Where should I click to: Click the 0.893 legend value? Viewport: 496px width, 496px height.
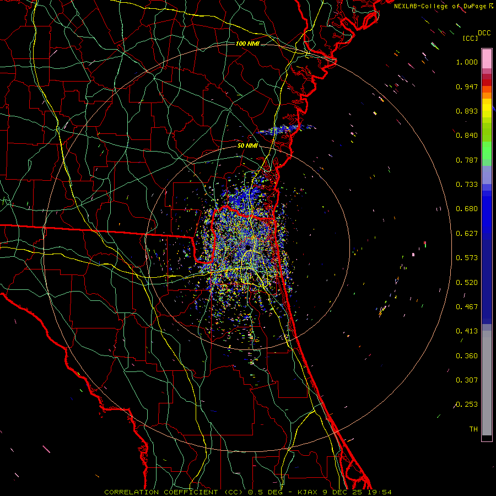(467, 111)
